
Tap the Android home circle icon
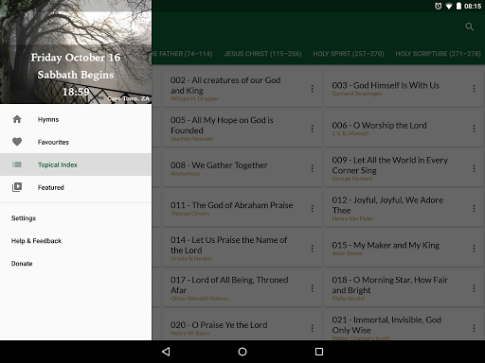point(242,352)
